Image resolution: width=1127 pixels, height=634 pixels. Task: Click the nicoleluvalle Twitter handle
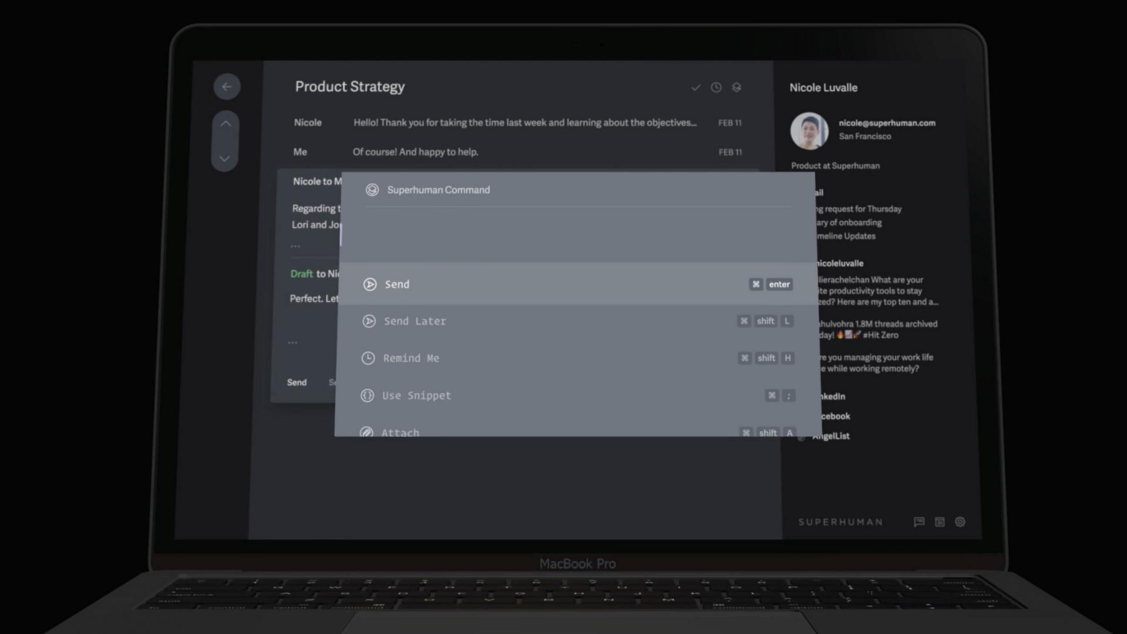[x=840, y=264]
